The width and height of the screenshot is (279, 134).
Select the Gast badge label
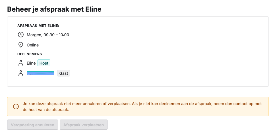63,73
